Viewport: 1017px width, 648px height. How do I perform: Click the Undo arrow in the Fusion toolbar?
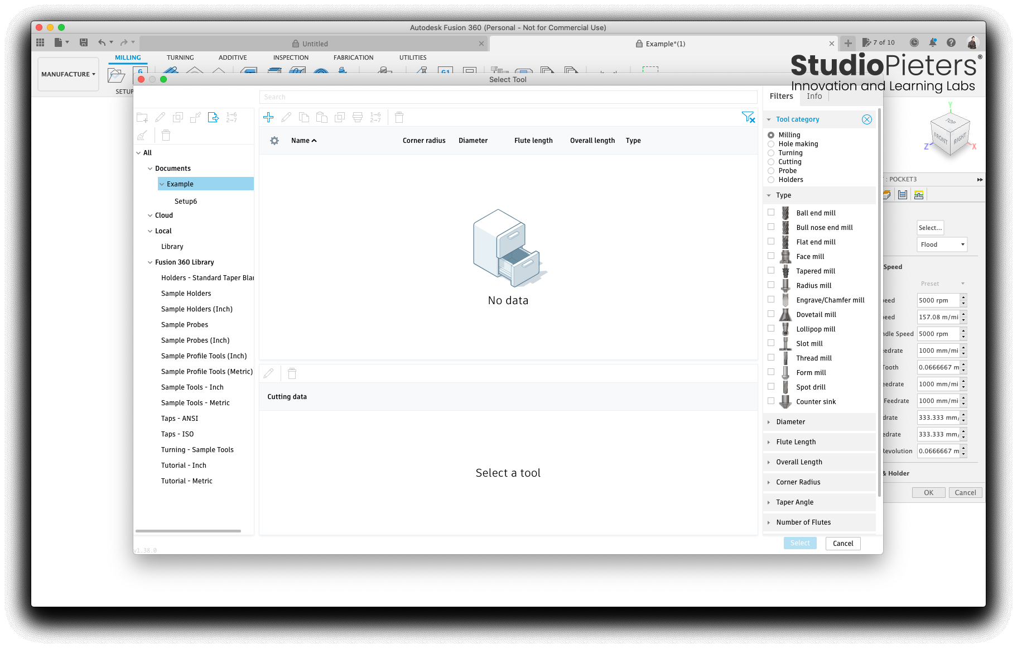102,42
